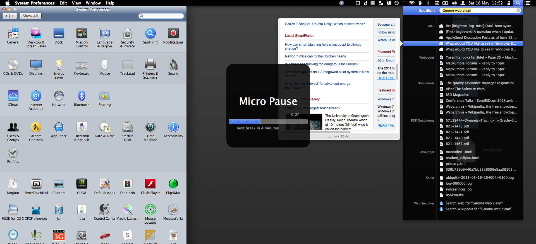536x244 pixels.
Task: Open Mouse preference pane
Action: coord(105,67)
